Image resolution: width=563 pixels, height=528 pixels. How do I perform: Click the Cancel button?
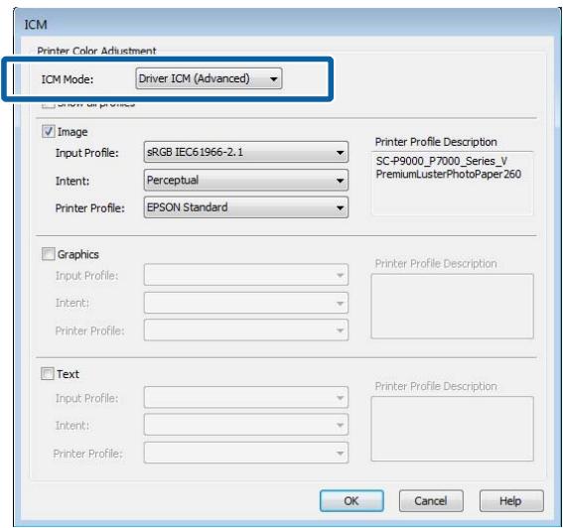coord(431,501)
